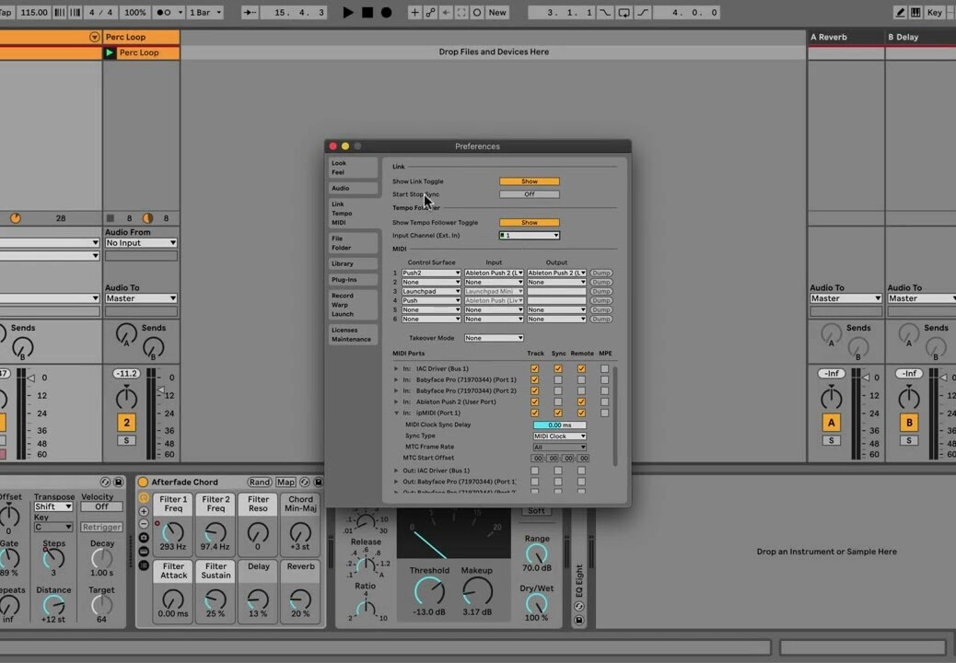Screen dimensions: 956x663
Task: Remove macro with the minus icon
Action: coord(144,524)
